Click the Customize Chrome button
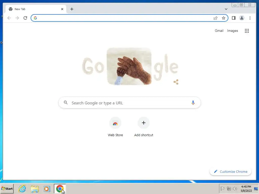This screenshot has height=194, width=259. (x=231, y=172)
